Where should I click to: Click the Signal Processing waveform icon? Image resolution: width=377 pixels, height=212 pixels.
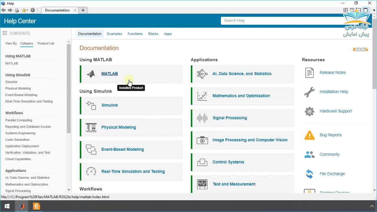202,118
